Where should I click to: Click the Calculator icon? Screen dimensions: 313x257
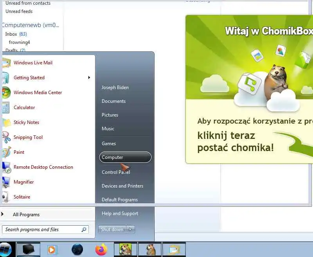tap(5, 108)
